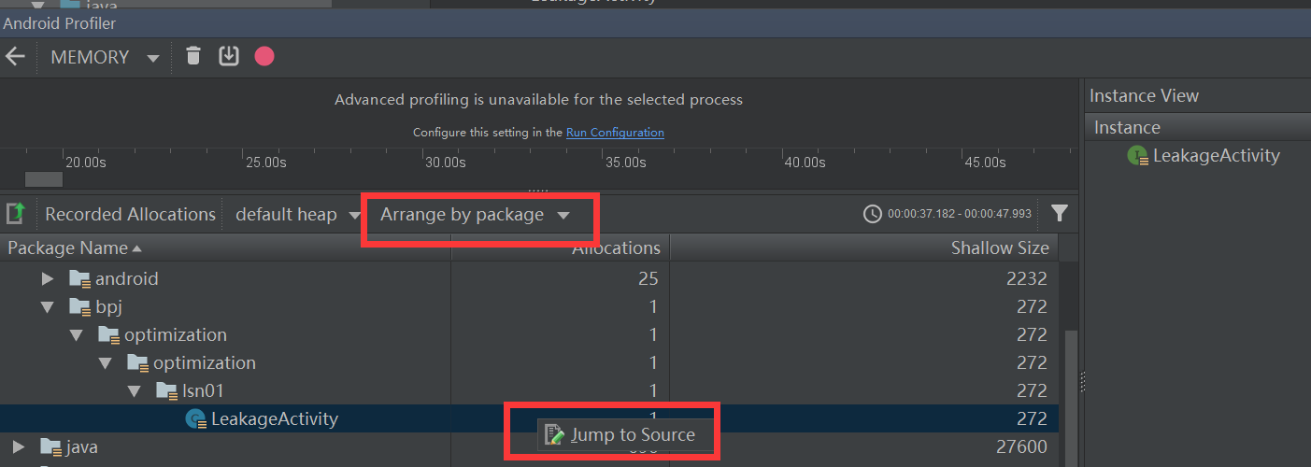This screenshot has height=467, width=1311.
Task: Click the green instance icon in Instance View
Action: click(x=1137, y=156)
